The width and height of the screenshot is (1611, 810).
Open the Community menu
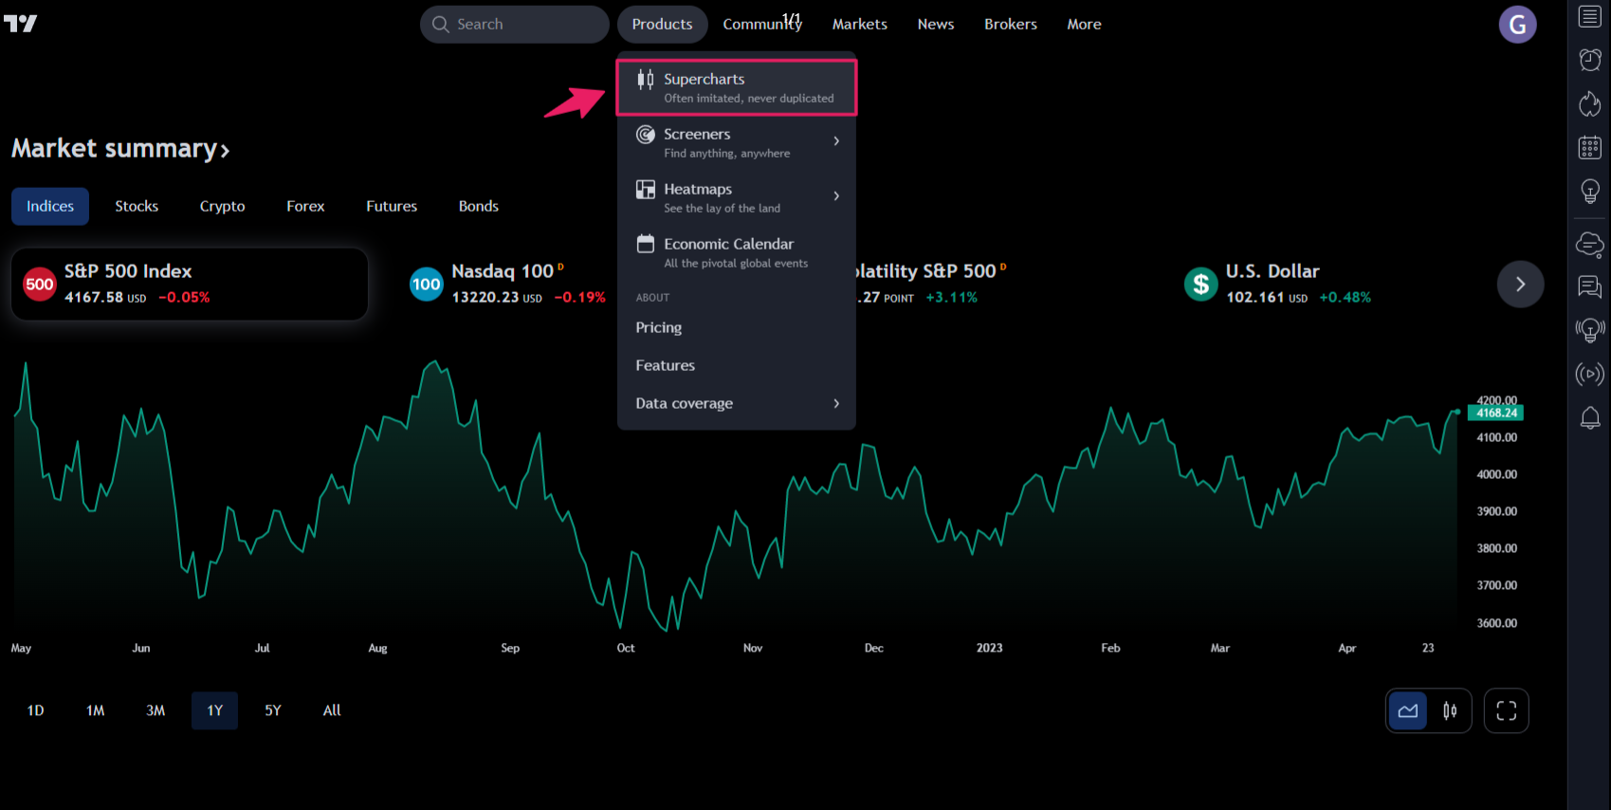(762, 25)
